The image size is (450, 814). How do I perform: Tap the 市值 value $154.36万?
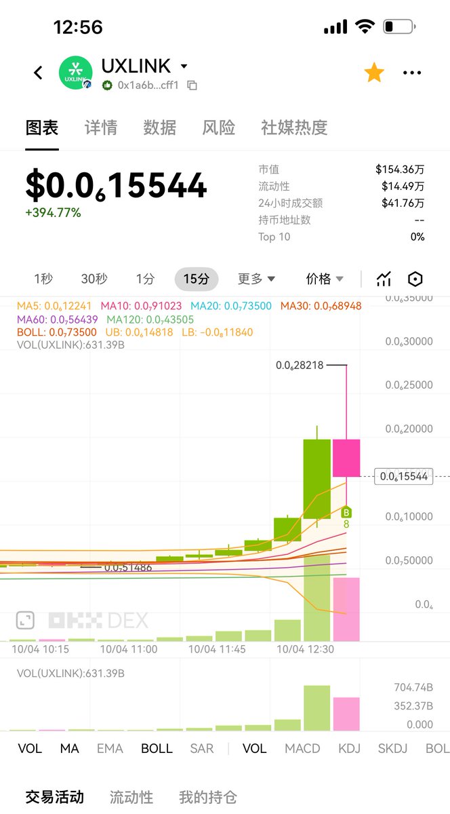400,169
